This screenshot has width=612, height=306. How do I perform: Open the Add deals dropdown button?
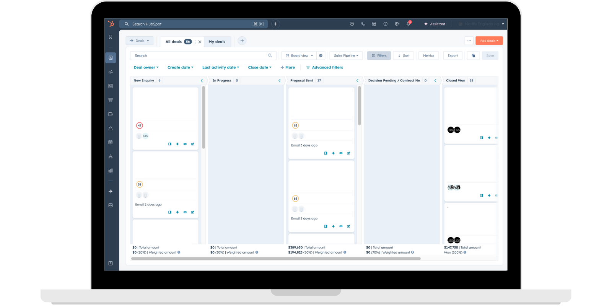click(489, 41)
